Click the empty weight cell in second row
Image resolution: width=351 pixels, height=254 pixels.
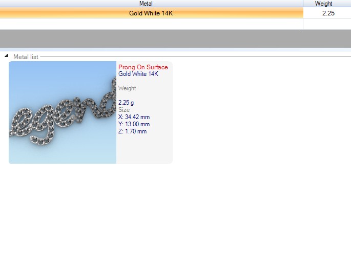pyautogui.click(x=327, y=24)
